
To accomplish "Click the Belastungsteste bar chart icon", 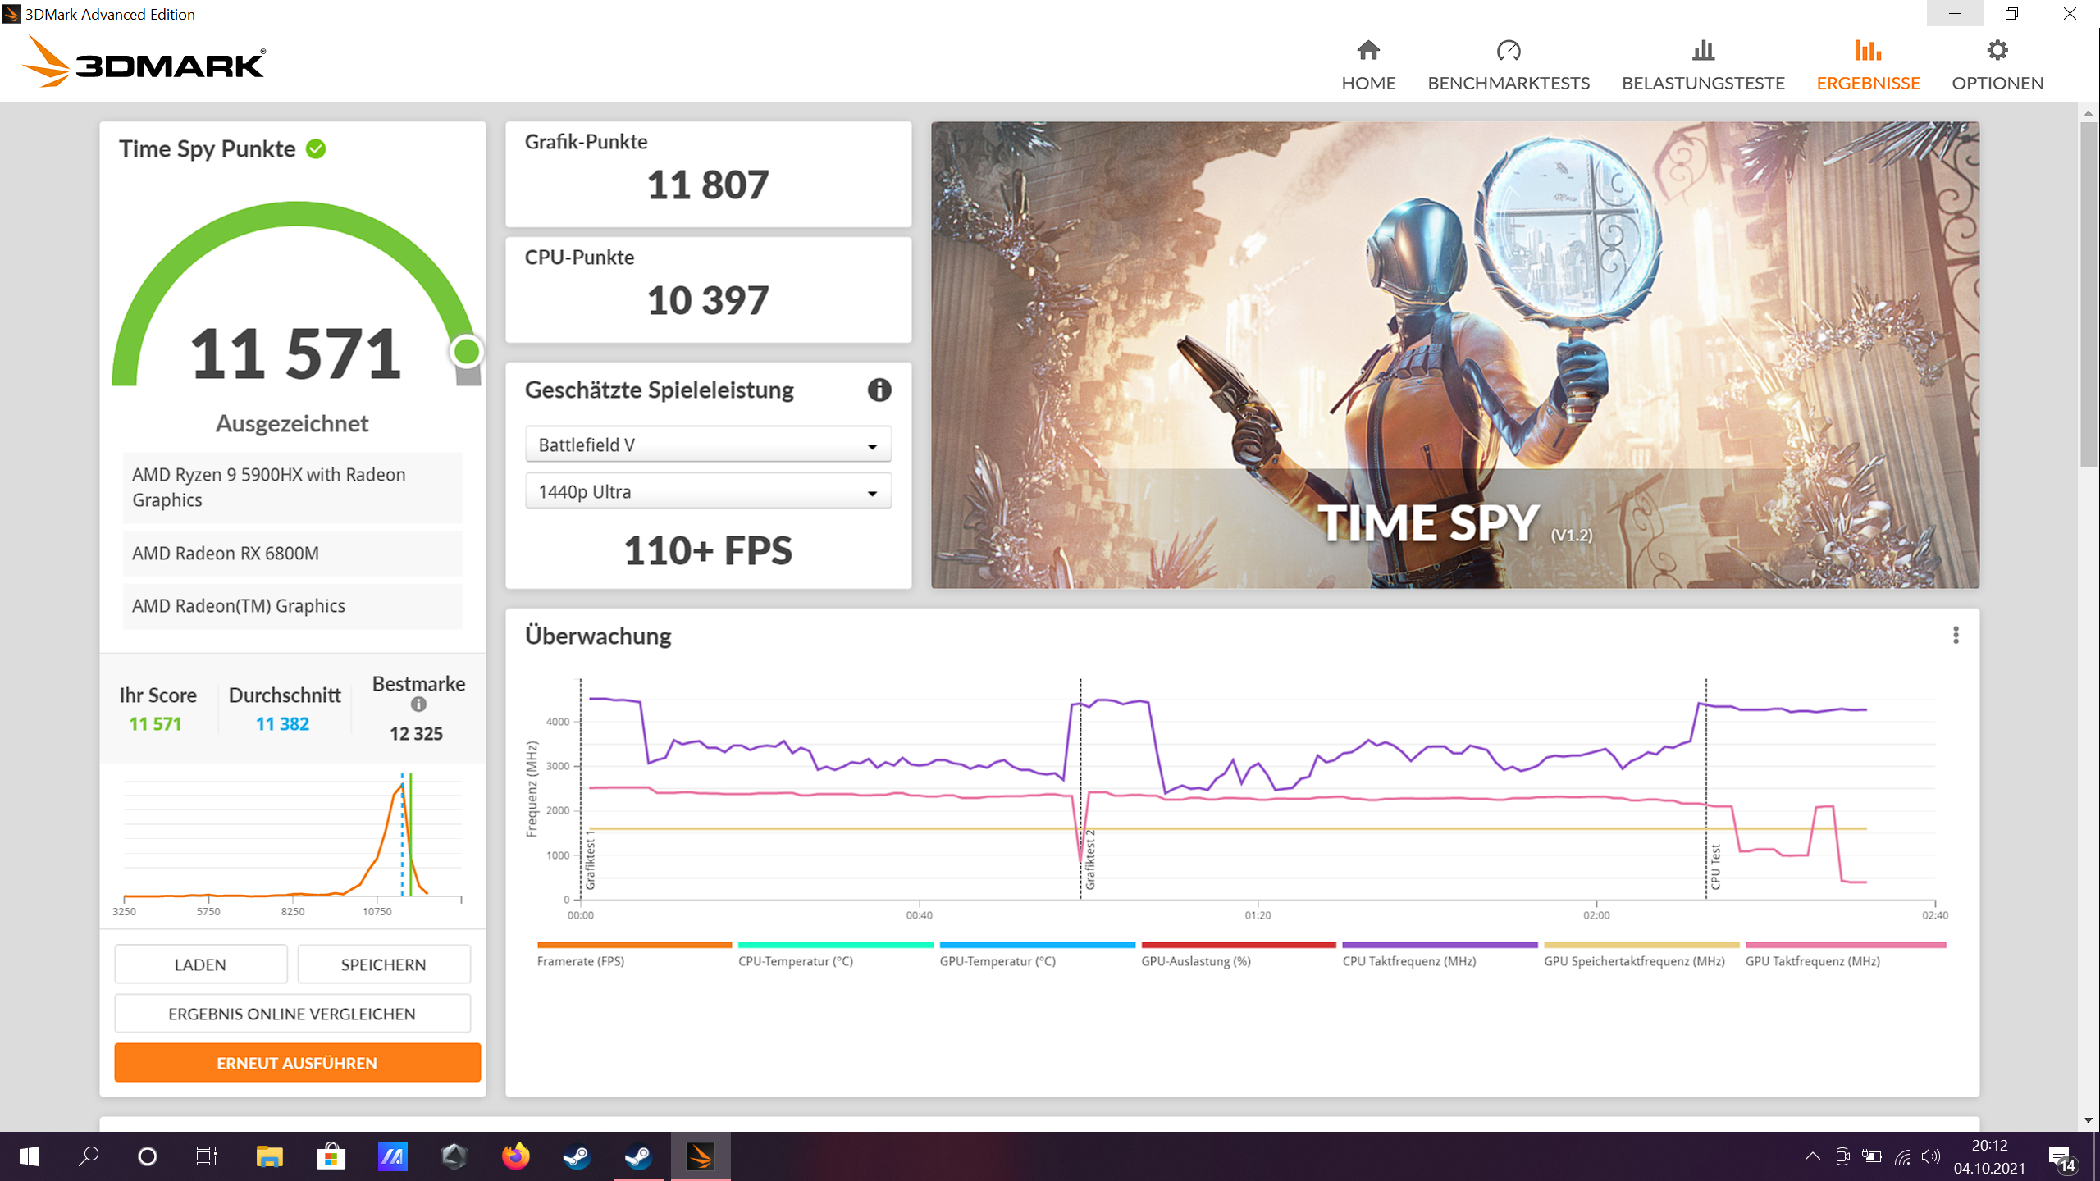I will pyautogui.click(x=1703, y=49).
